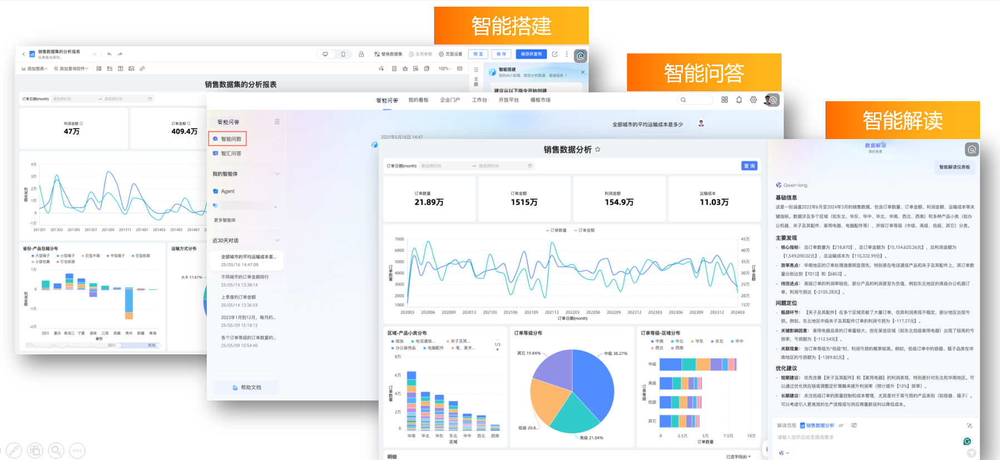Switch to desktop layout preview toggle
The width and height of the screenshot is (1000, 460).
click(x=325, y=54)
